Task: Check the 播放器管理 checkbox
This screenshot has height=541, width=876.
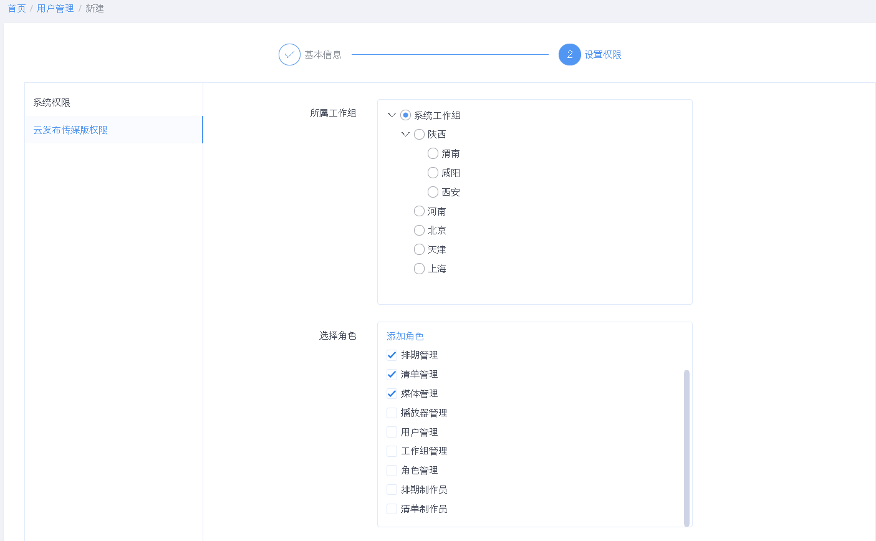Action: pos(392,413)
